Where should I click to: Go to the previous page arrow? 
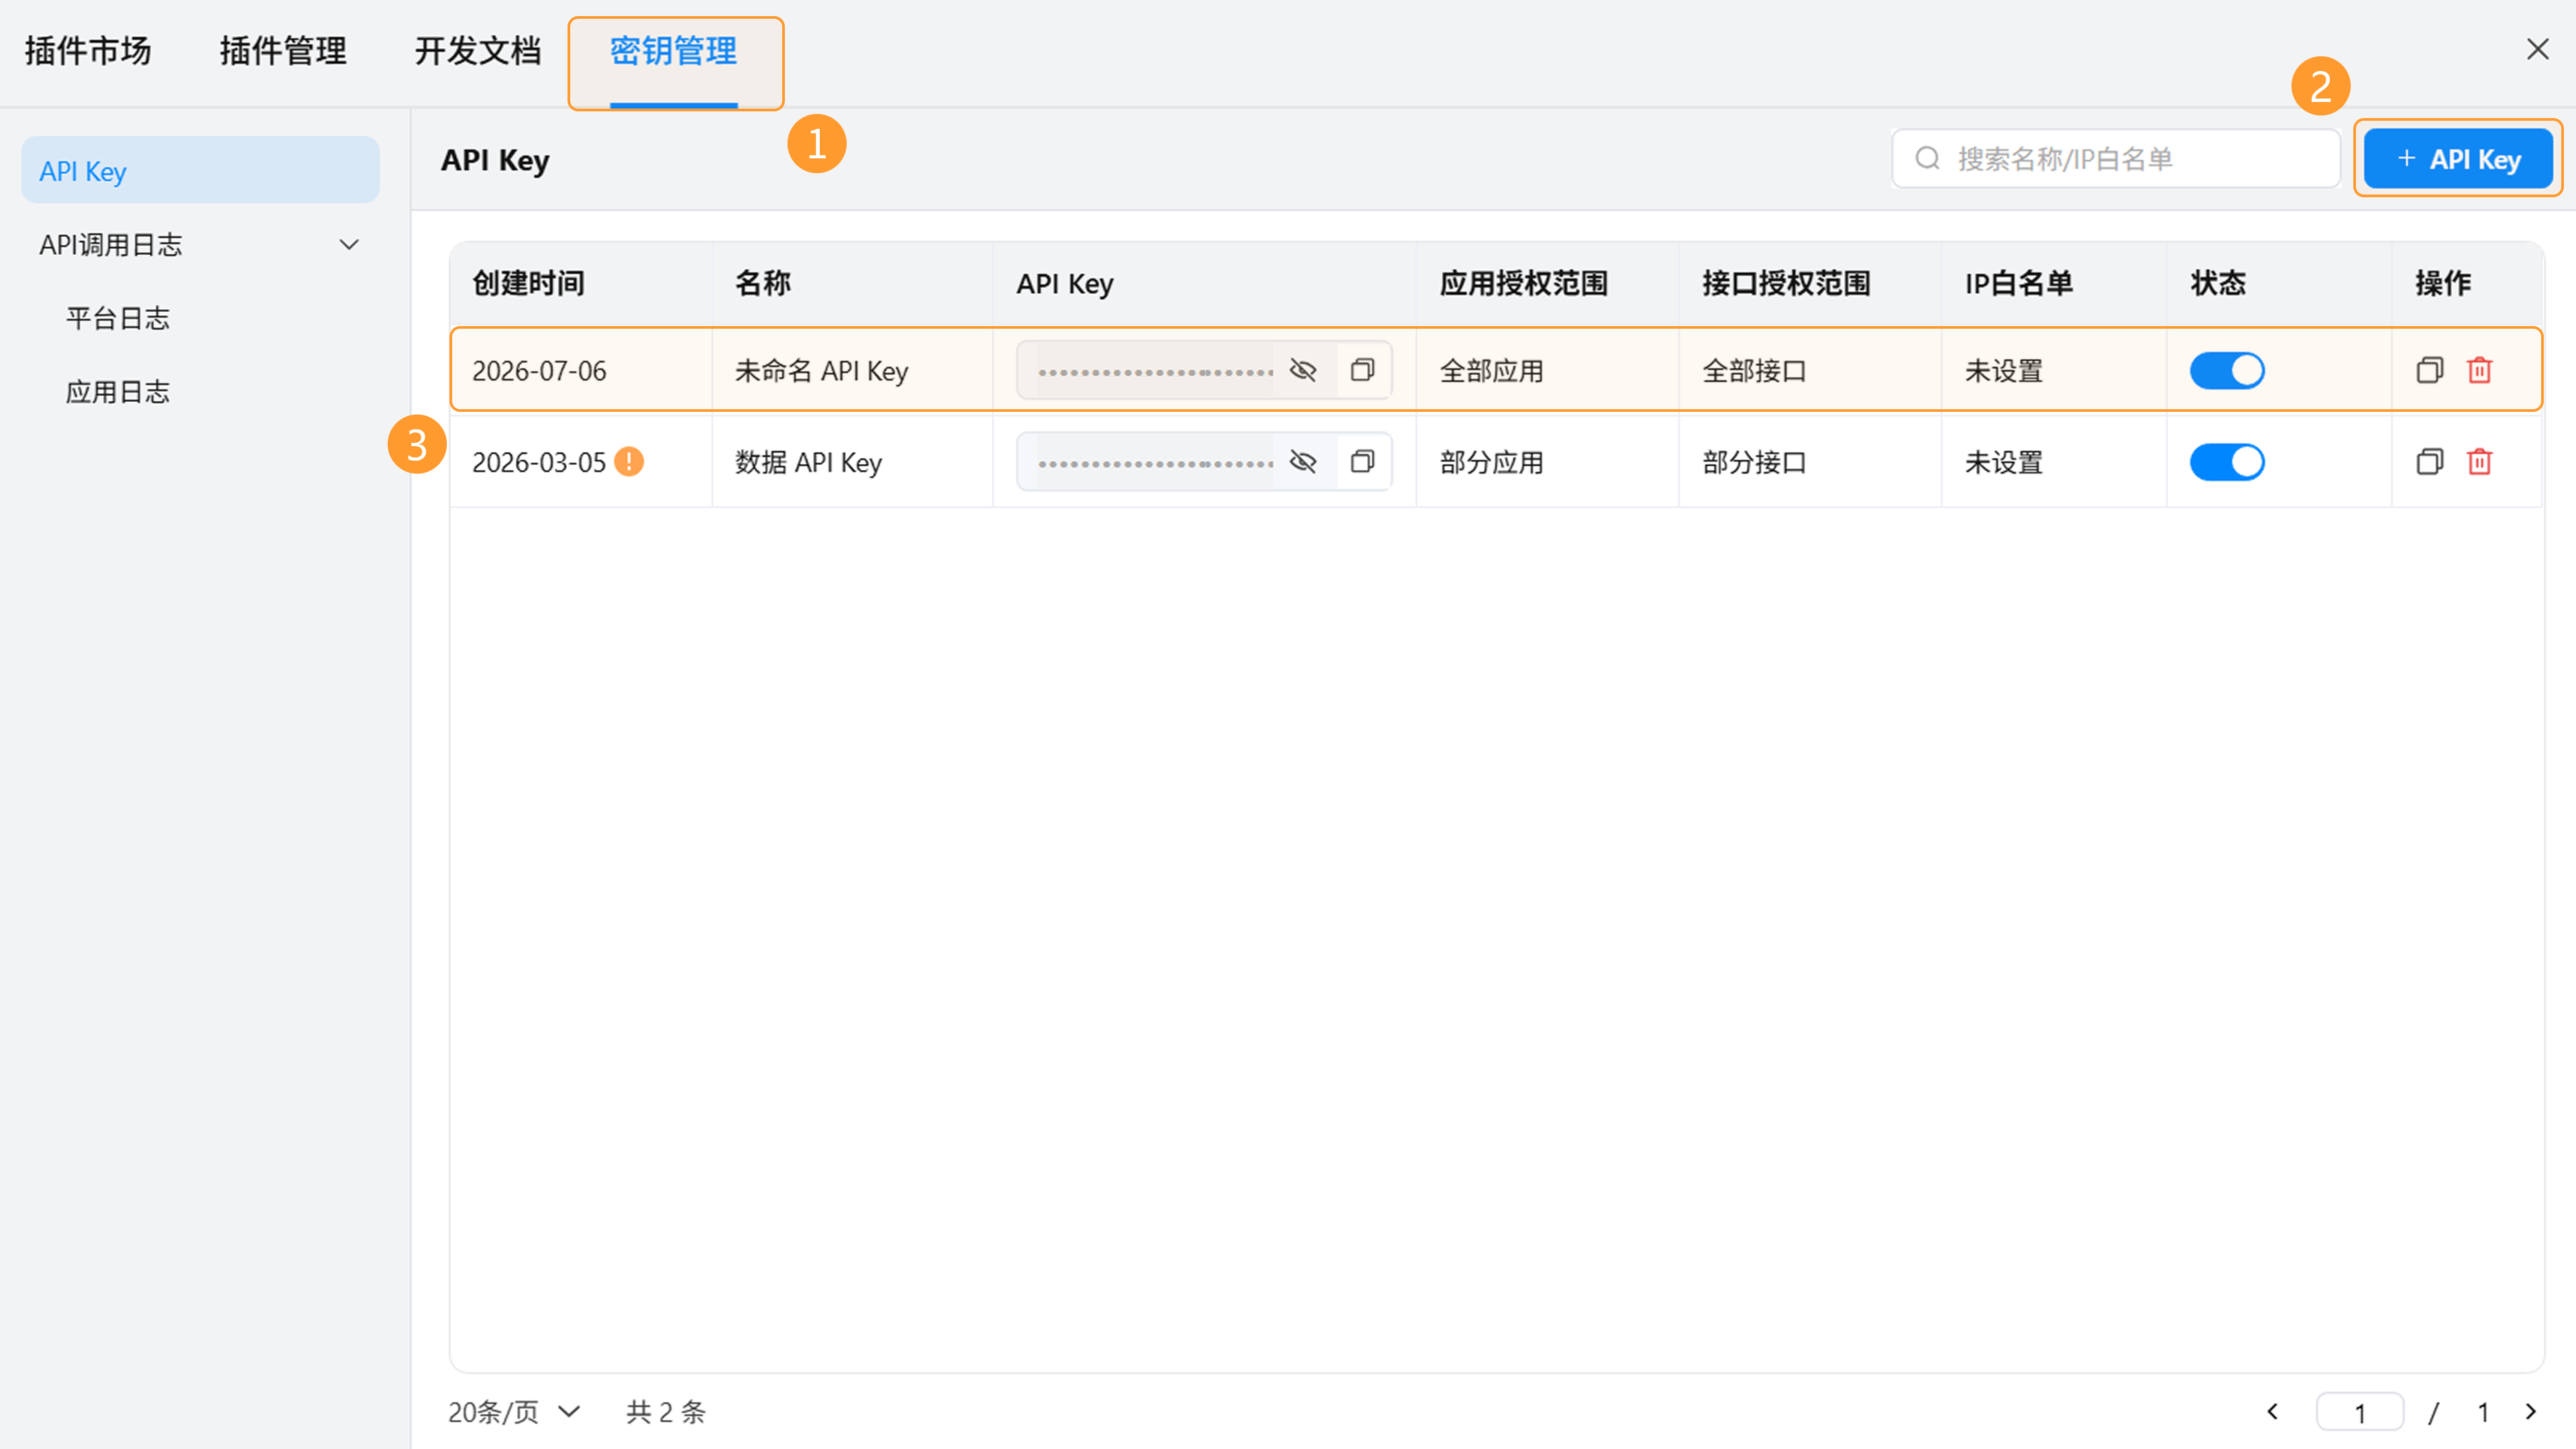pos(2272,1411)
